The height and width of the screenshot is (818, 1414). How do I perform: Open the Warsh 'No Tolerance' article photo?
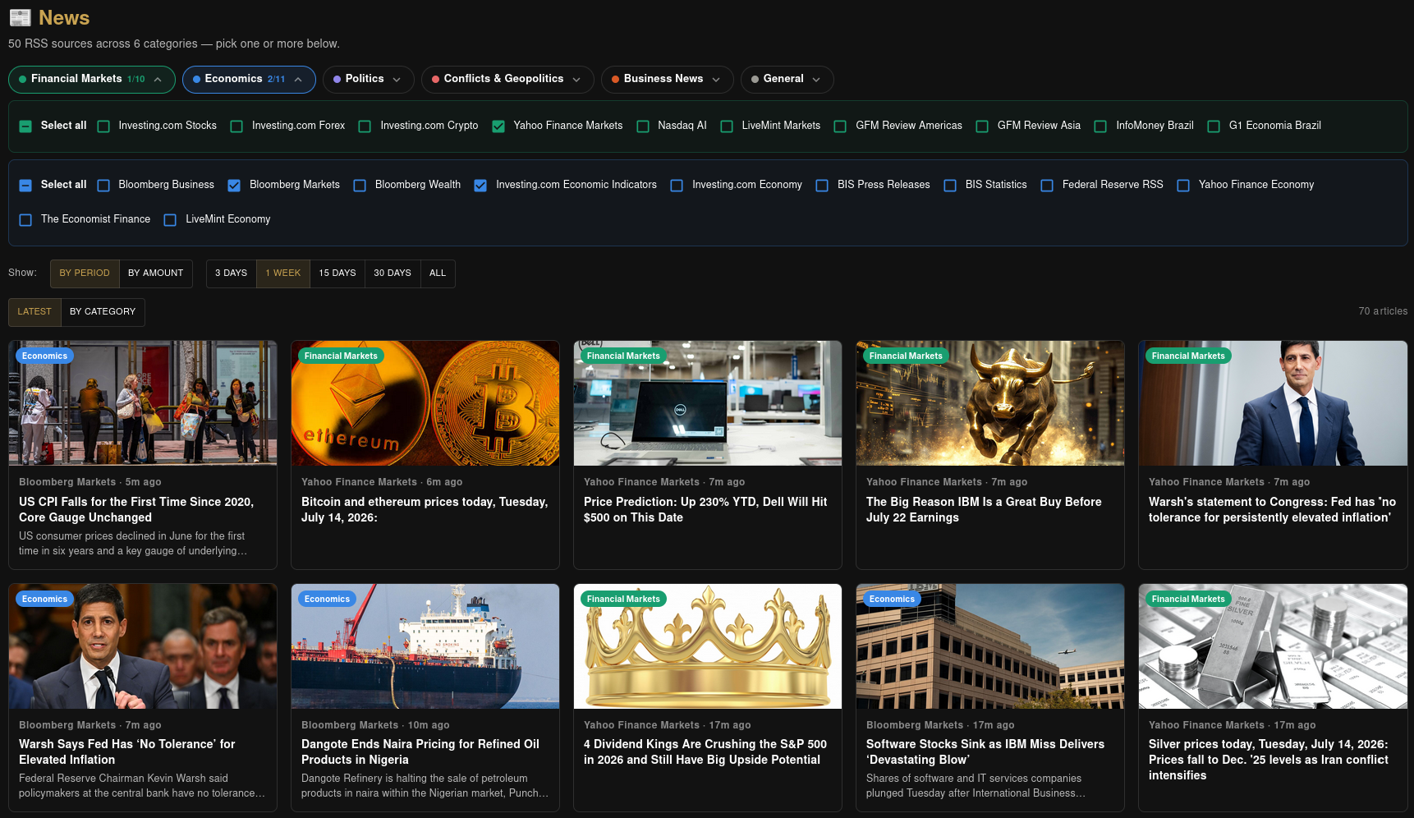(x=143, y=646)
